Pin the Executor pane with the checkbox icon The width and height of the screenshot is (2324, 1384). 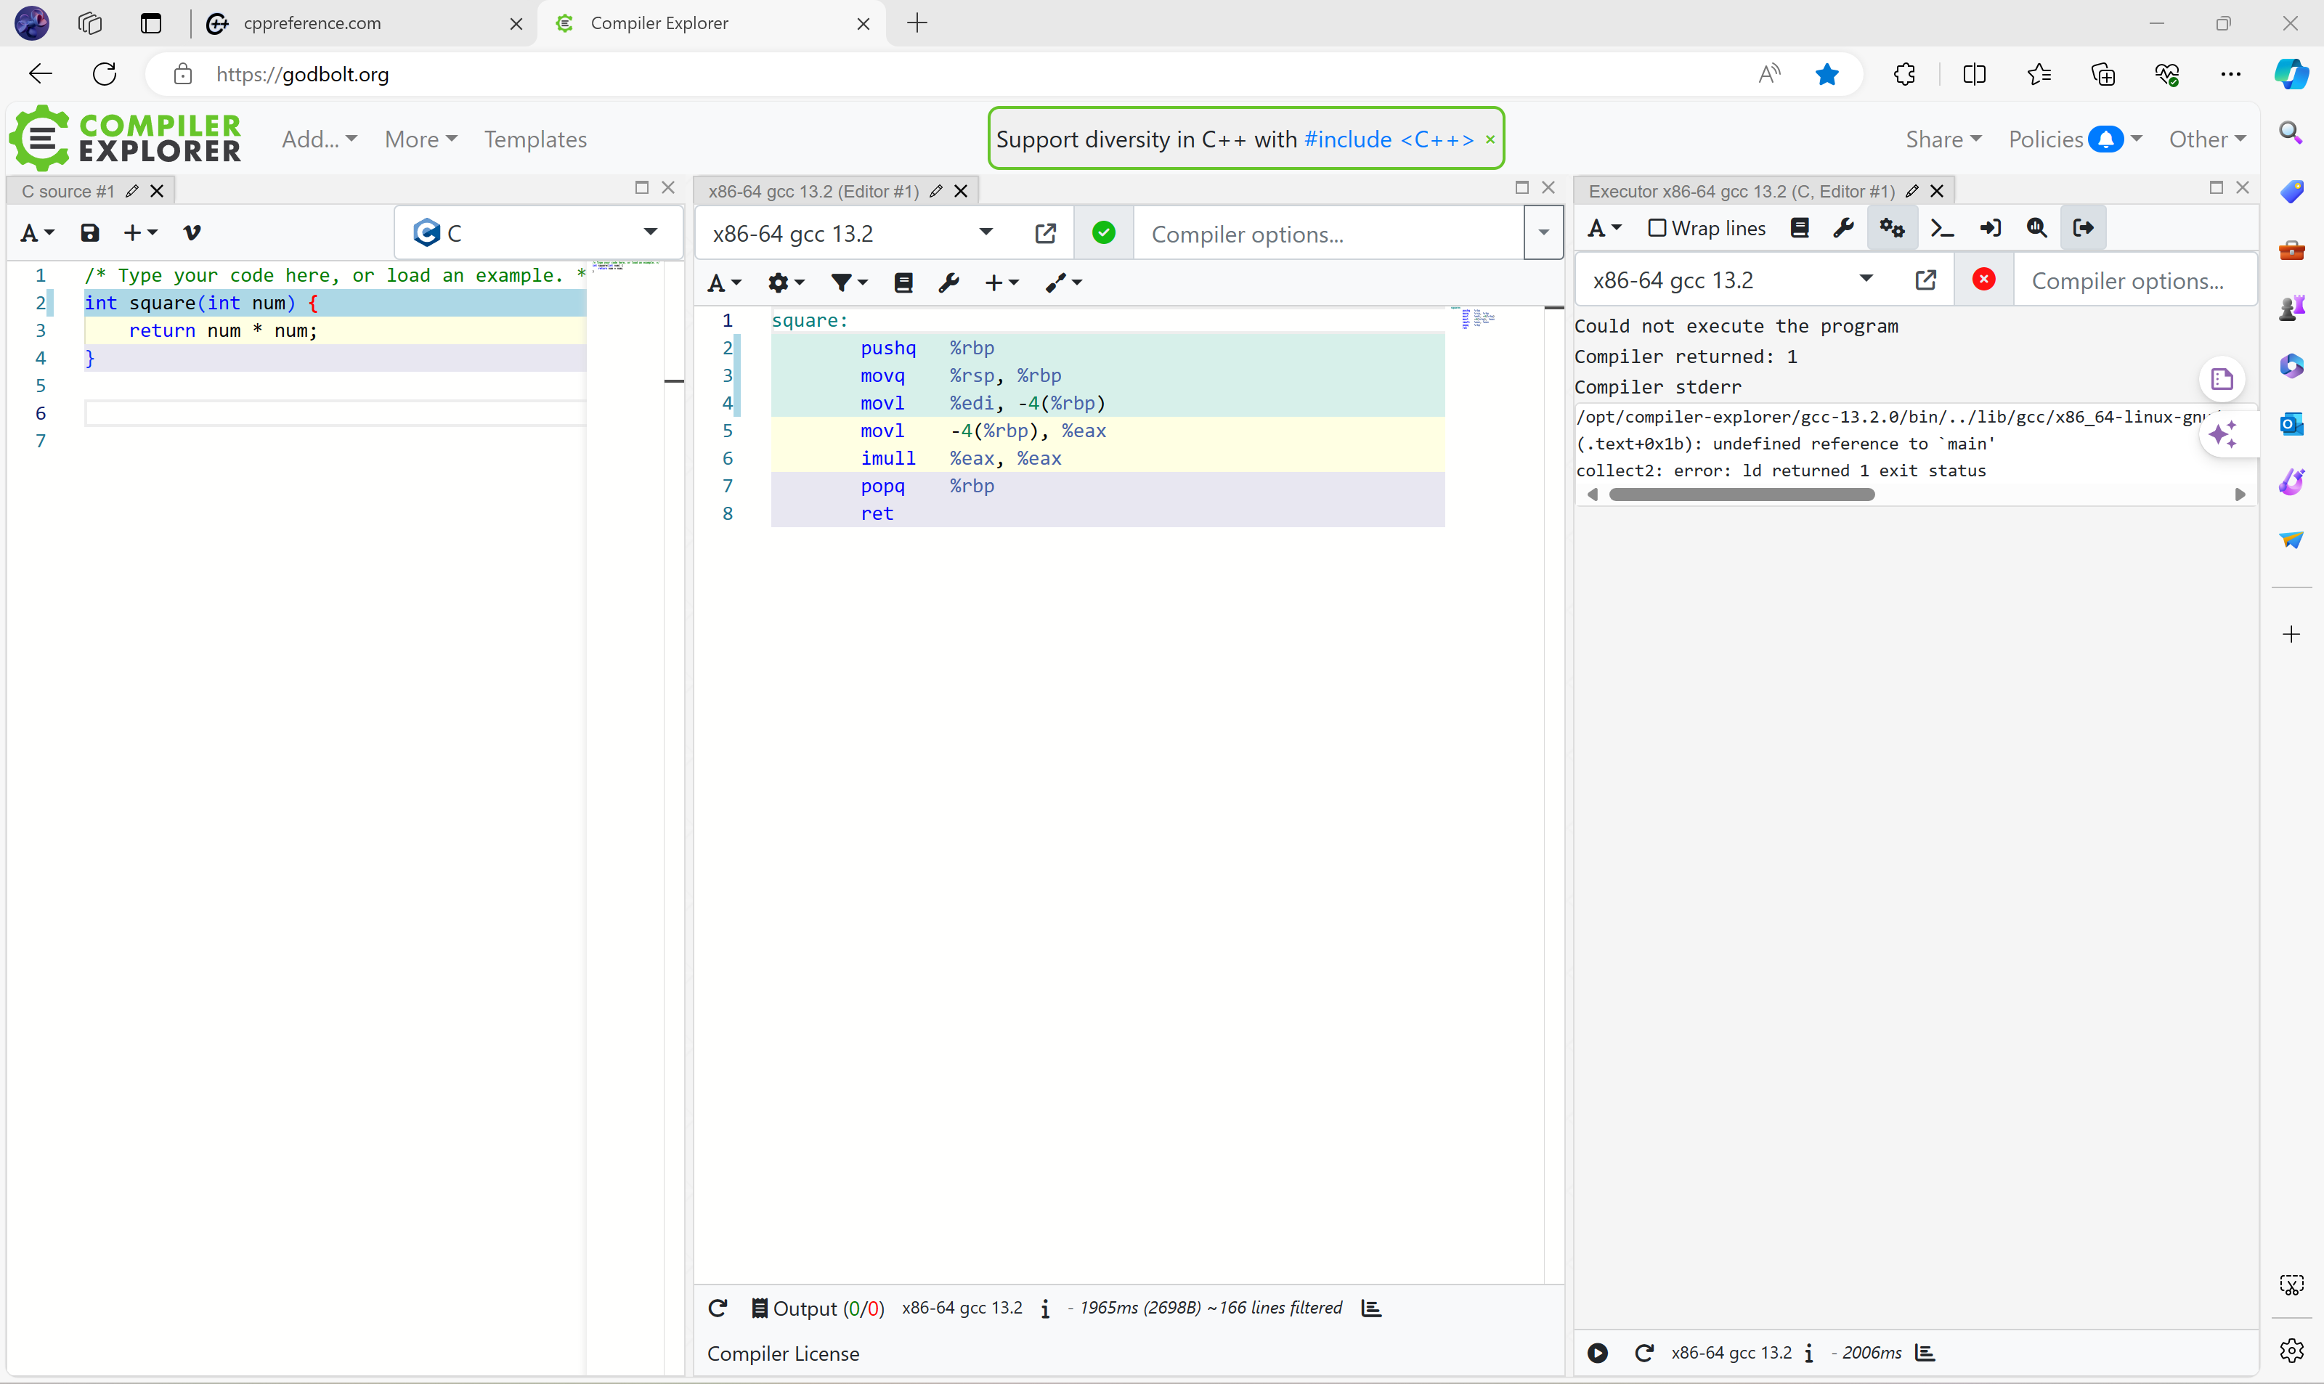[2215, 187]
